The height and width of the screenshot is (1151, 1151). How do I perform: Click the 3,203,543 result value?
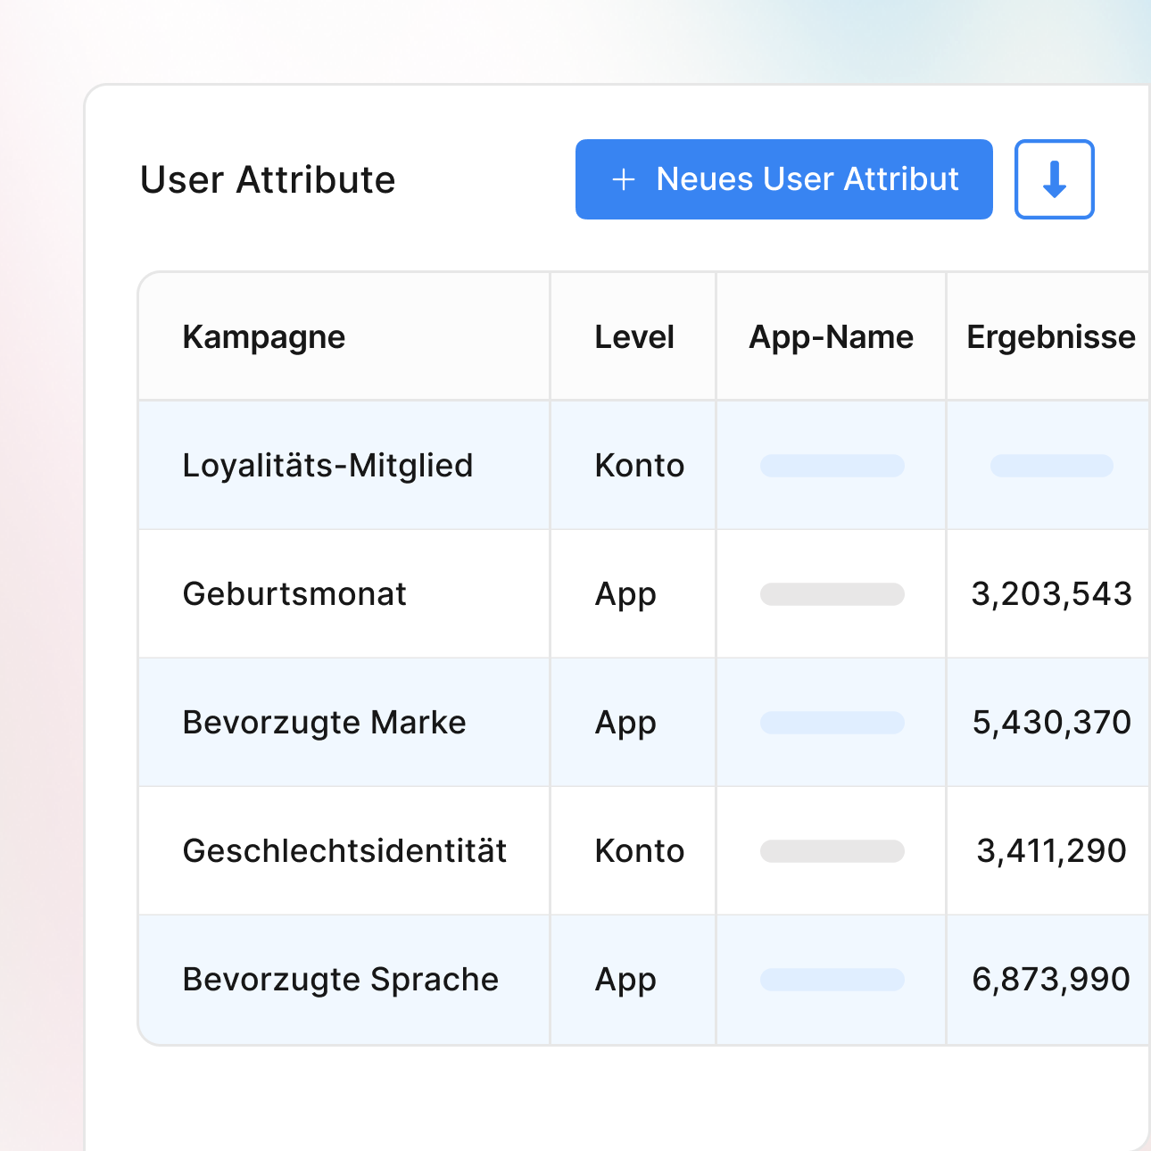pos(1051,594)
